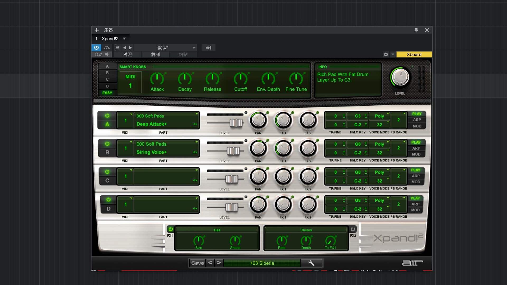The width and height of the screenshot is (507, 285).
Task: Click the 对照 compare button
Action: [127, 54]
